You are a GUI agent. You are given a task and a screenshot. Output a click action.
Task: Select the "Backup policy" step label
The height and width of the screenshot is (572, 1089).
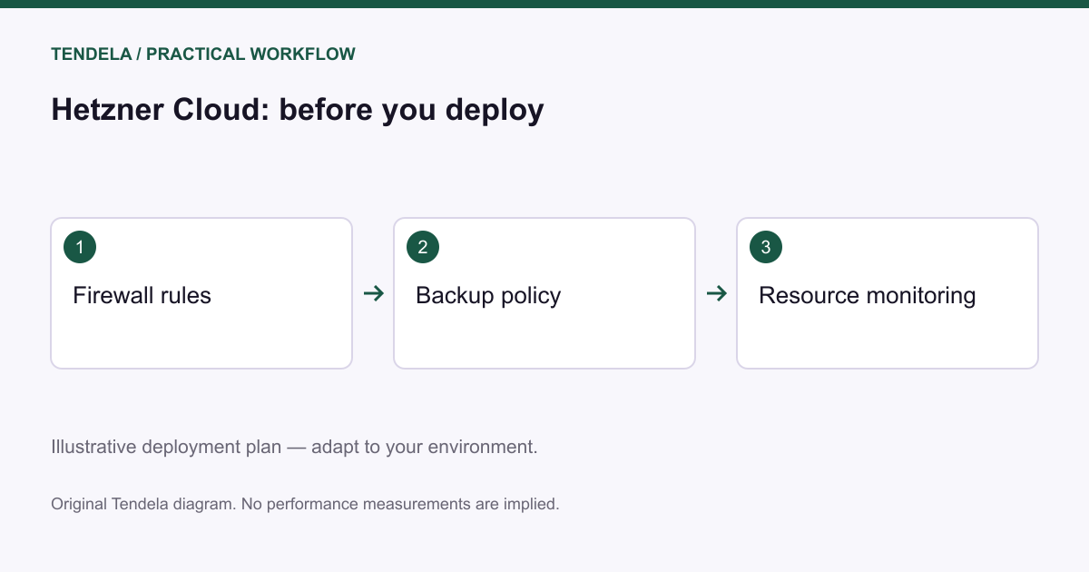tap(488, 296)
